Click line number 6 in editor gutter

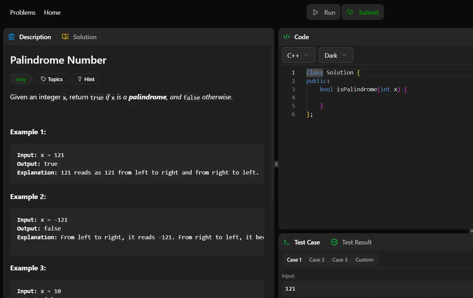(x=293, y=114)
